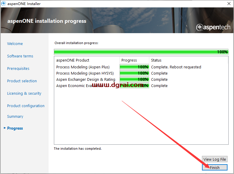234x174 pixels.
Task: Click Complete status for Exchanger Design
Action: [159, 80]
